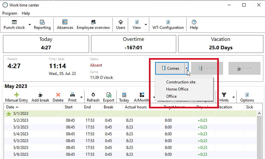
Task: Select the 5/4/2023 row
Action: (x=130, y=134)
